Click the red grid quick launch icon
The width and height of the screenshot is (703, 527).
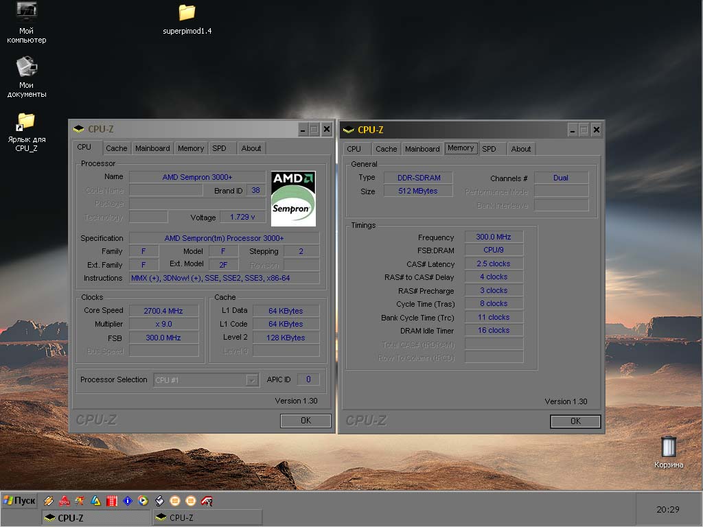coord(112,500)
